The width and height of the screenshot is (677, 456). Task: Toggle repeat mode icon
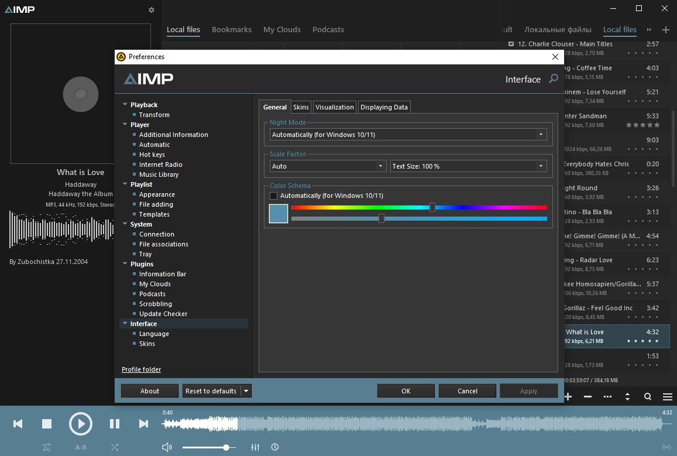pos(47,447)
